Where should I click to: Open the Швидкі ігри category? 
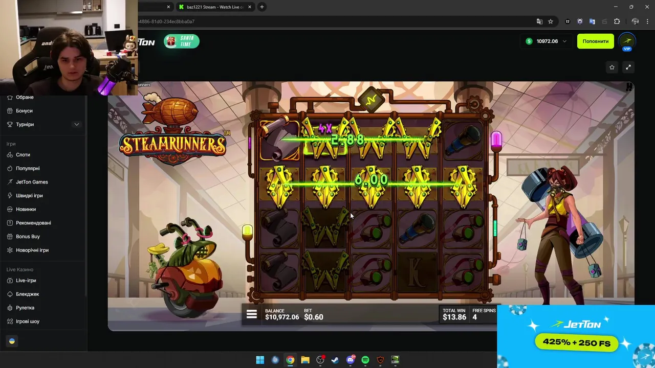(x=29, y=196)
